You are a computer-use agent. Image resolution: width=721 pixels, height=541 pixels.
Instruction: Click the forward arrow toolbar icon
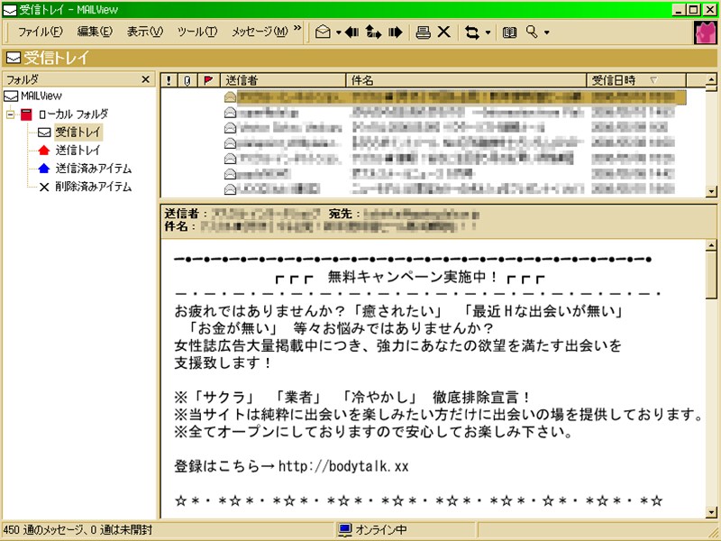(x=395, y=32)
